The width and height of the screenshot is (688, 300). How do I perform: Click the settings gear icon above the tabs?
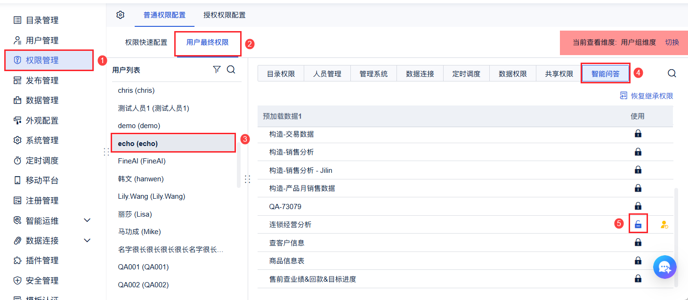(120, 15)
